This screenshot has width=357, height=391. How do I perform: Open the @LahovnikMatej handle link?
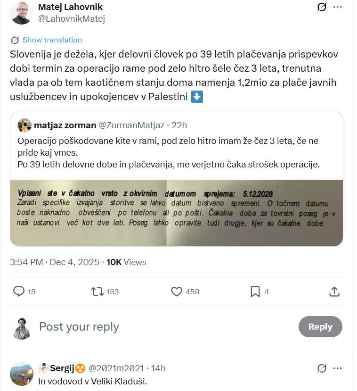coord(71,19)
